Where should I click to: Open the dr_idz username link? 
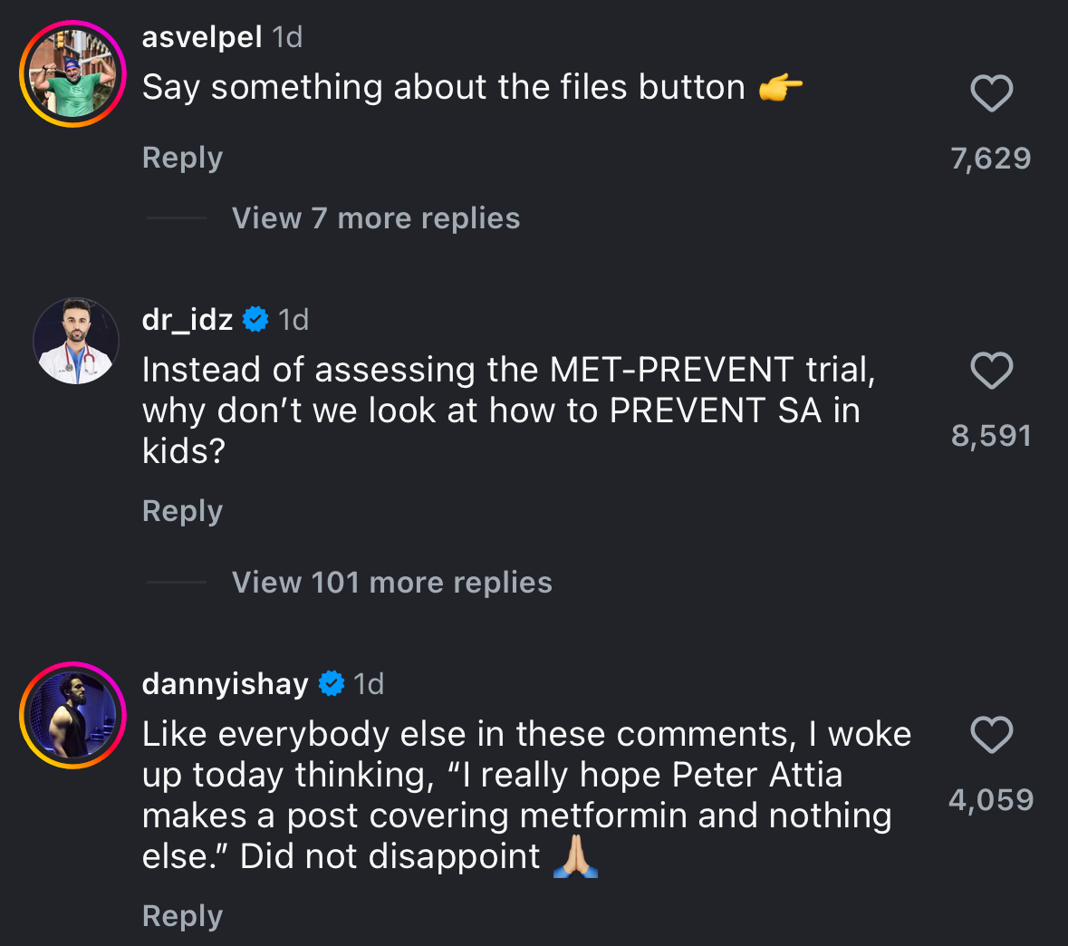pyautogui.click(x=188, y=319)
